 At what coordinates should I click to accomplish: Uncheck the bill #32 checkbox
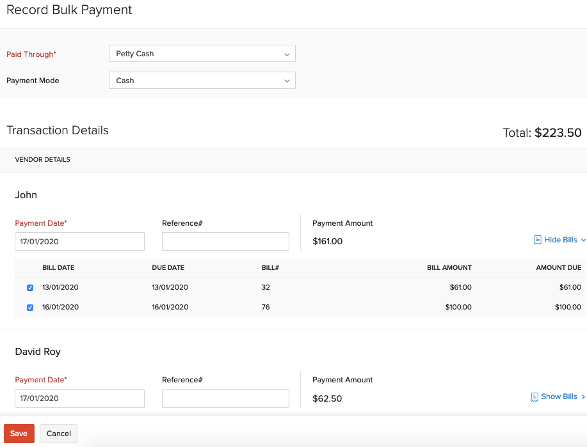(x=29, y=287)
